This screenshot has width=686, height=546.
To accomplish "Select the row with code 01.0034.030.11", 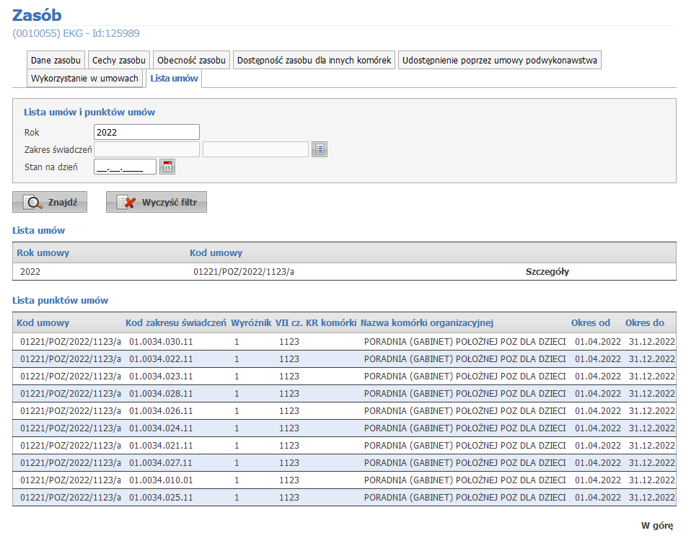I will click(x=161, y=342).
